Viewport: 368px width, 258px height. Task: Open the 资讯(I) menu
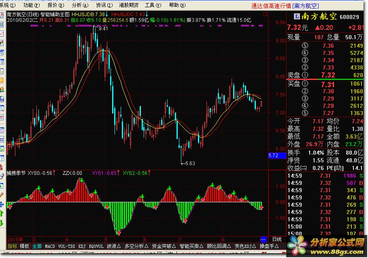pos(104,5)
